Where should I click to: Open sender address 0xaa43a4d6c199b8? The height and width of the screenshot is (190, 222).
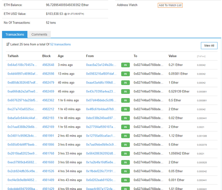pyautogui.click(x=101, y=83)
